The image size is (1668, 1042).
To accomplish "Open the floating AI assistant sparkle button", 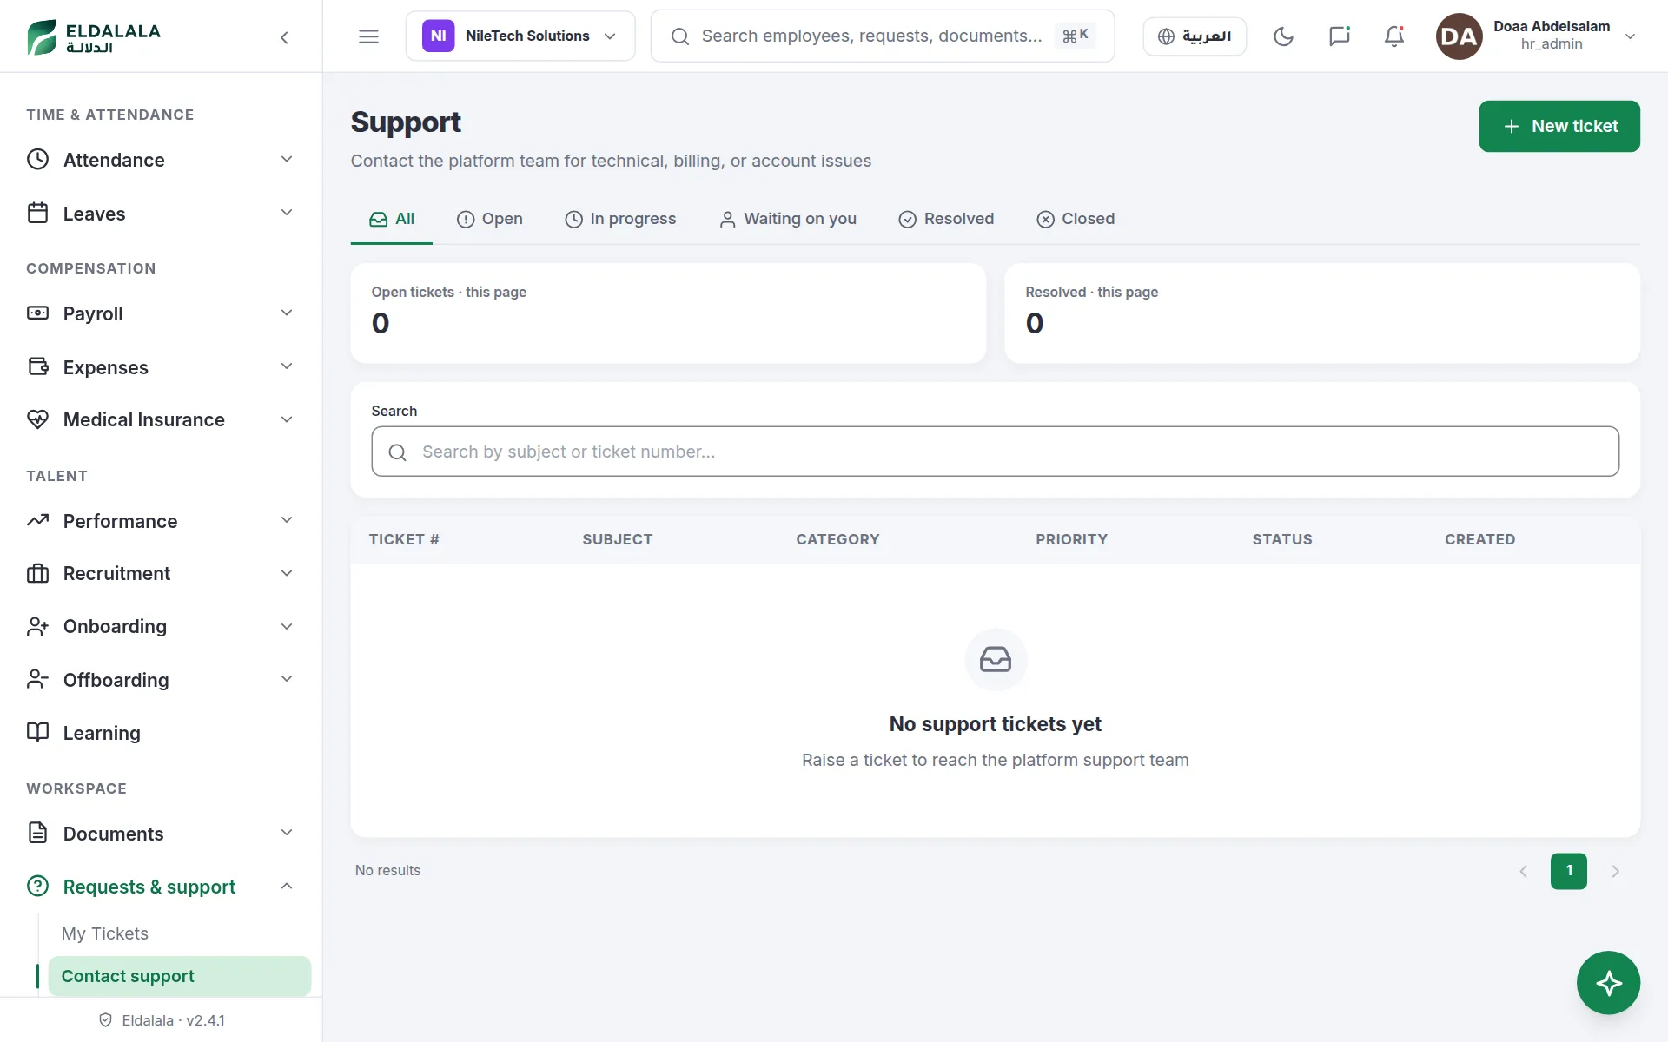I will coord(1608,983).
